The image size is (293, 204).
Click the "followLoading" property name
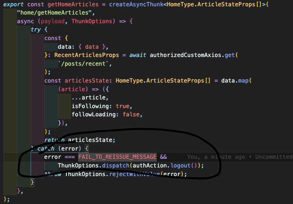pyautogui.click(x=93, y=114)
